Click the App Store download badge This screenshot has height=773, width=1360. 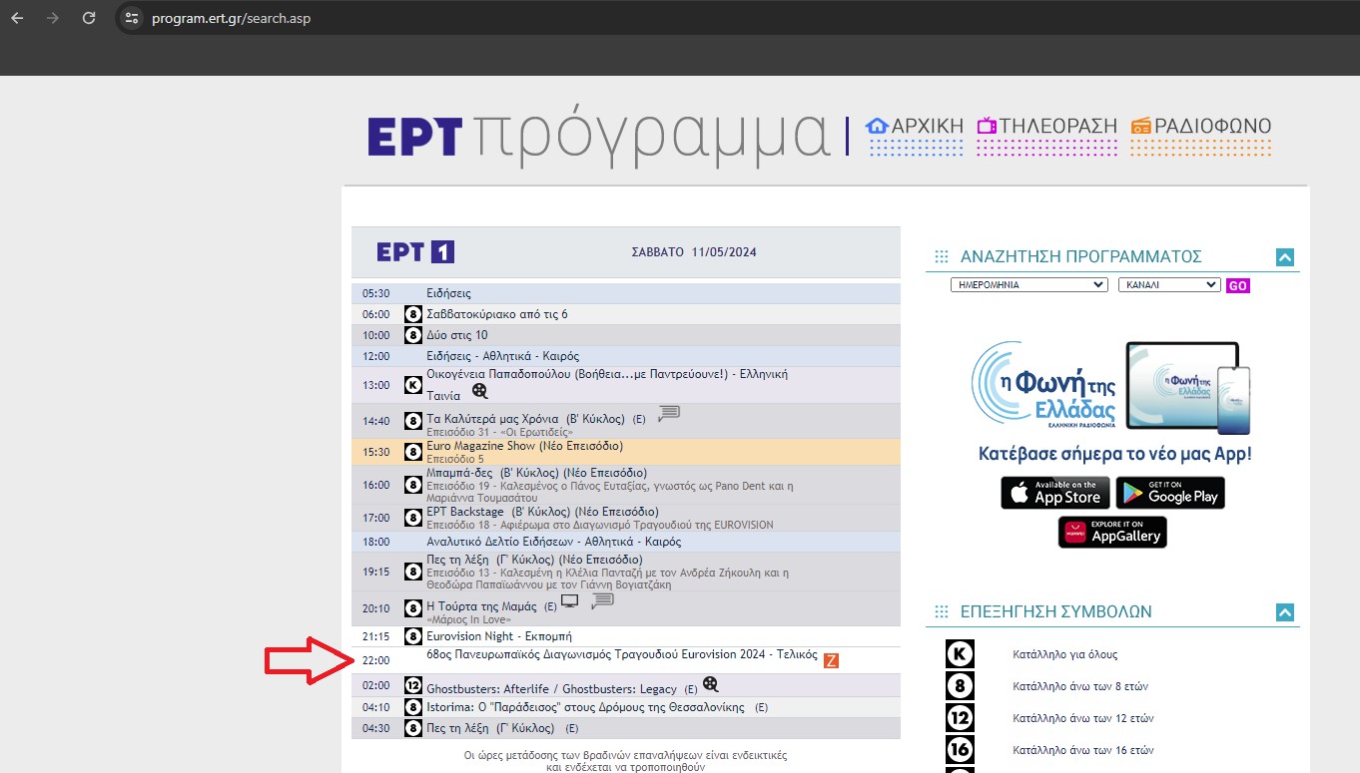pos(1055,493)
